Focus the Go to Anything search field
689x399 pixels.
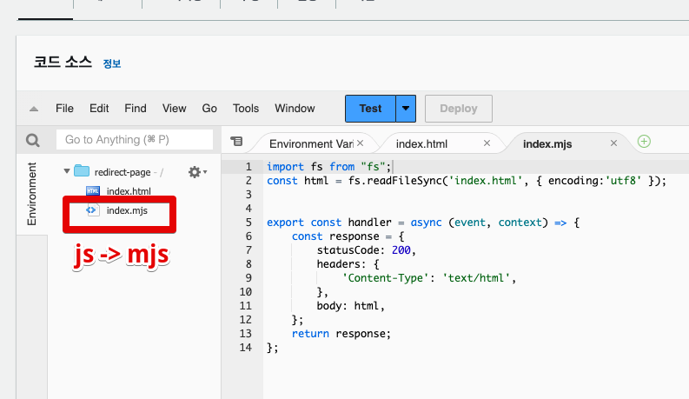pyautogui.click(x=135, y=140)
